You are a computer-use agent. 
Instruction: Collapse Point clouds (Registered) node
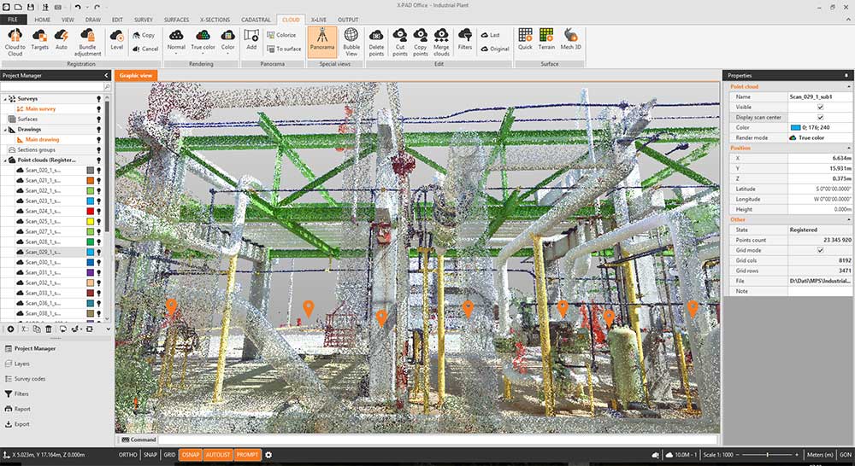(5, 160)
